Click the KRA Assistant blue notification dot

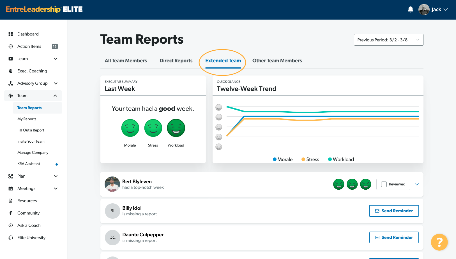pyautogui.click(x=57, y=164)
